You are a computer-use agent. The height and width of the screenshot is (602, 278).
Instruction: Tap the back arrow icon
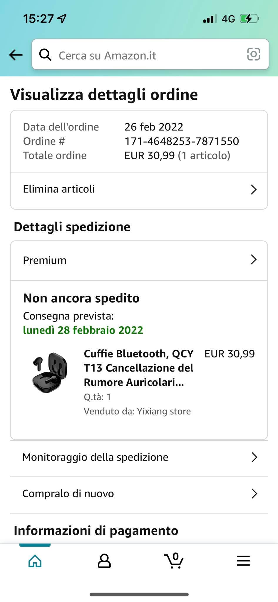pyautogui.click(x=16, y=55)
